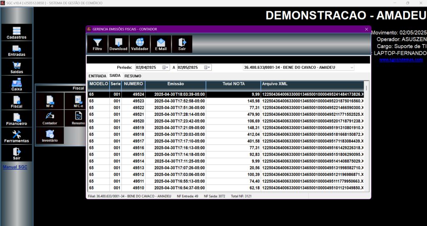Screen dimensions: 427x226
Task: Open the sgcsistemas.com website link
Action: tap(401, 60)
